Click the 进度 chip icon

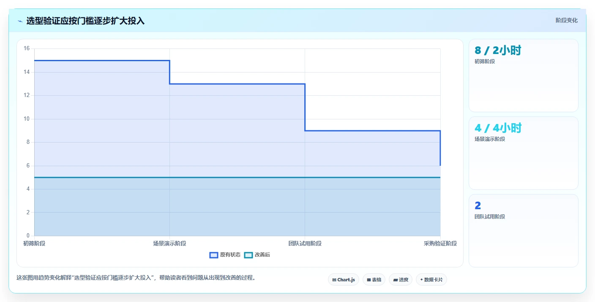(x=395, y=280)
